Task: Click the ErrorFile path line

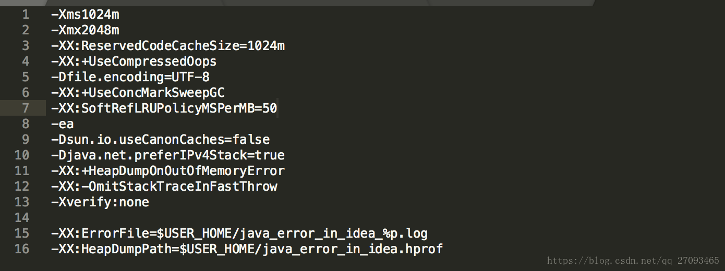Action: (x=239, y=233)
